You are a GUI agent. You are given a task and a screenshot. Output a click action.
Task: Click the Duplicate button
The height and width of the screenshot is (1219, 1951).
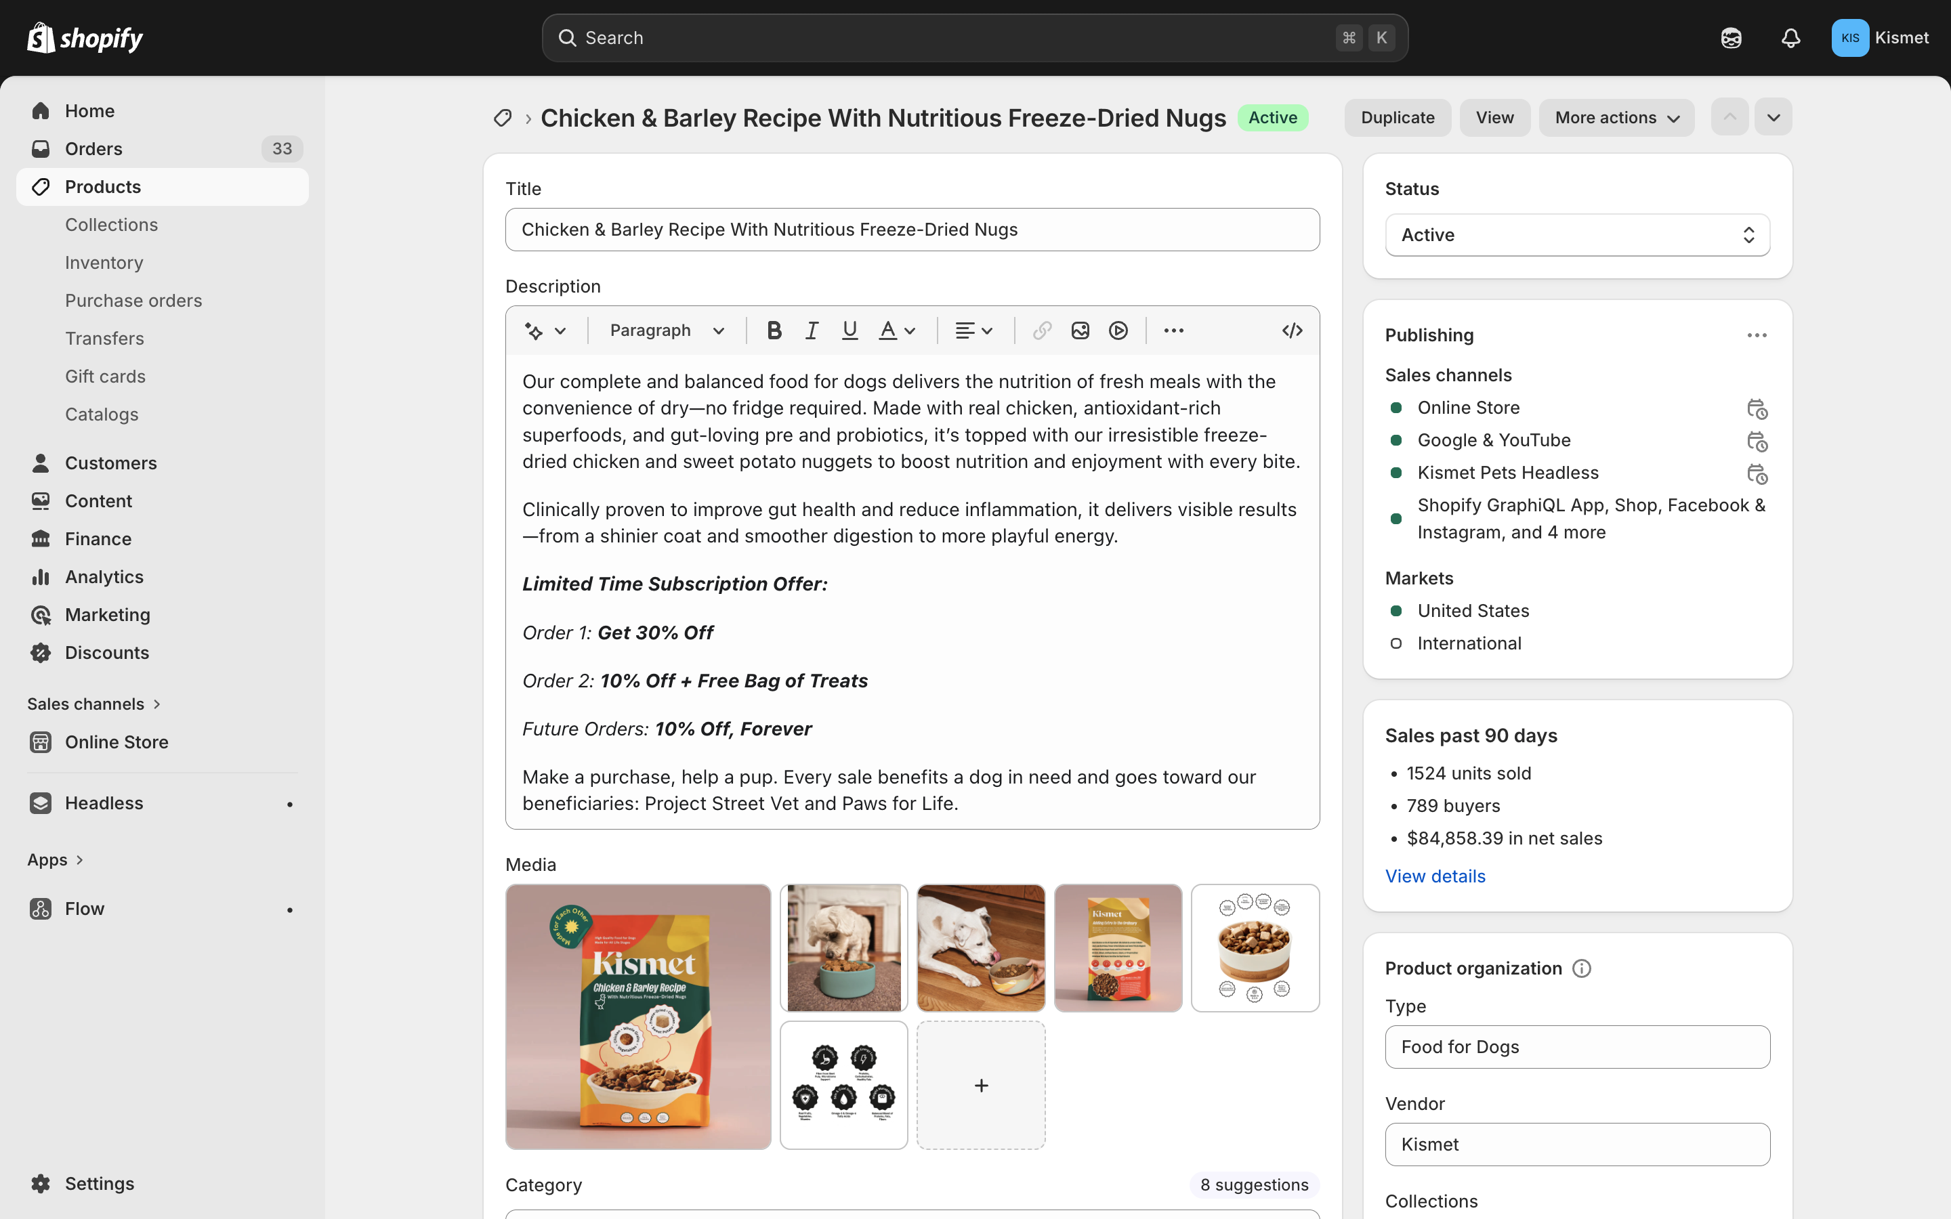(x=1396, y=117)
